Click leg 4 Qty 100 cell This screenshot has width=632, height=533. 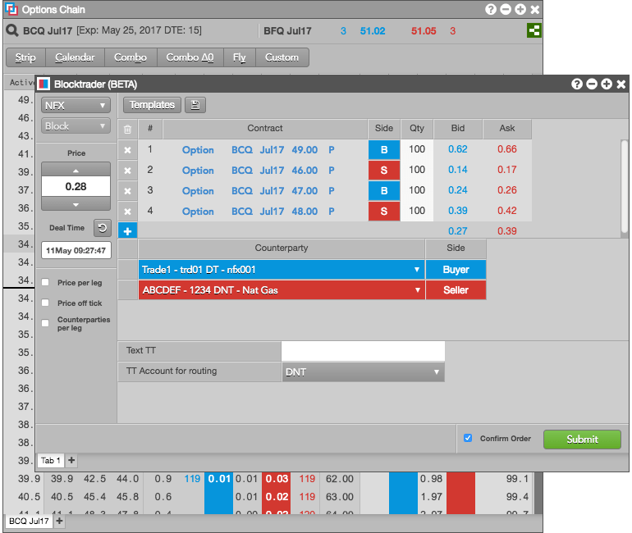(417, 211)
